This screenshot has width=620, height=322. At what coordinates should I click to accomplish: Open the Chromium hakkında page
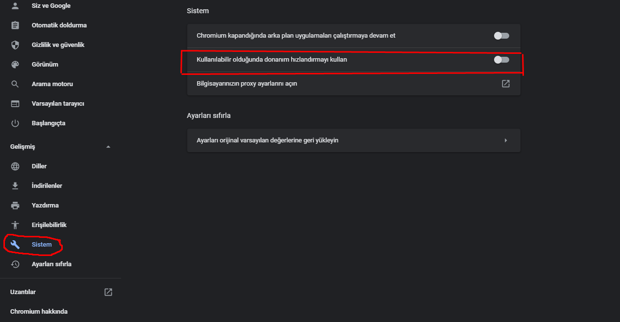coord(39,312)
